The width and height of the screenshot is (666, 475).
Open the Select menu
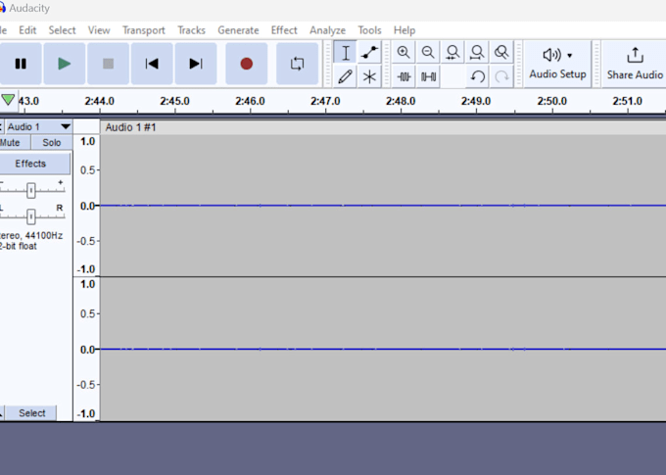pos(62,30)
